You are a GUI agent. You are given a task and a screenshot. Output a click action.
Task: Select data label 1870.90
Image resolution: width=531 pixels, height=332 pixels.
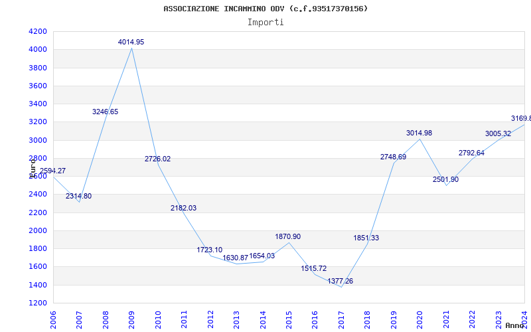coord(288,236)
